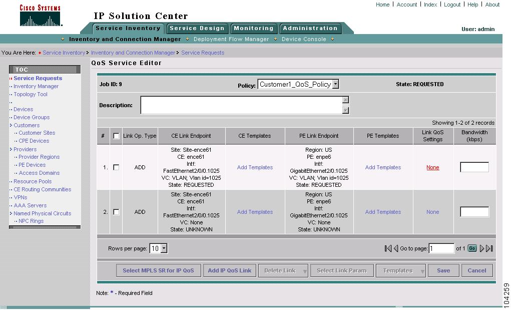Open PE Add Templates link for row 1
Image resolution: width=511 pixels, height=310 pixels.
383,167
